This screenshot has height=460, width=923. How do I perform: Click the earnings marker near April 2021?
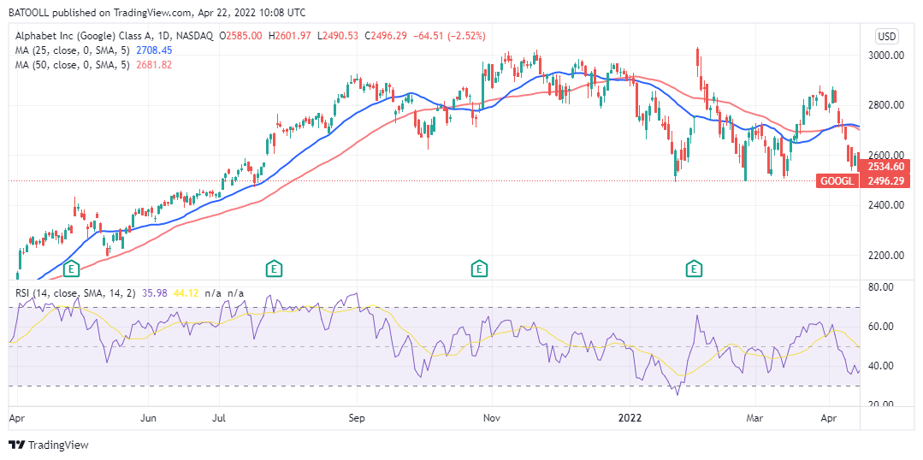[71, 269]
